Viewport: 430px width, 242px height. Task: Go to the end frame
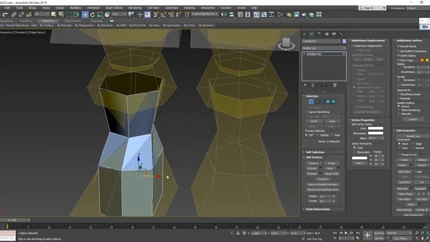pos(357,233)
